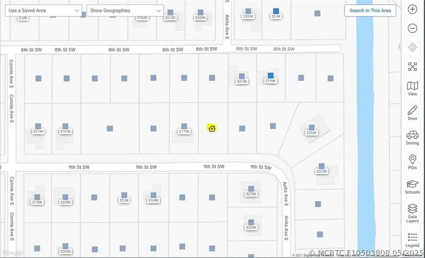Click the yellow subject property house marker
This screenshot has width=425, height=258.
212,128
